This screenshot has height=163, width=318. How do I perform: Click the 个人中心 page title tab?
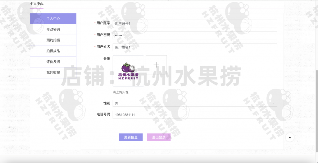[x=37, y=4]
